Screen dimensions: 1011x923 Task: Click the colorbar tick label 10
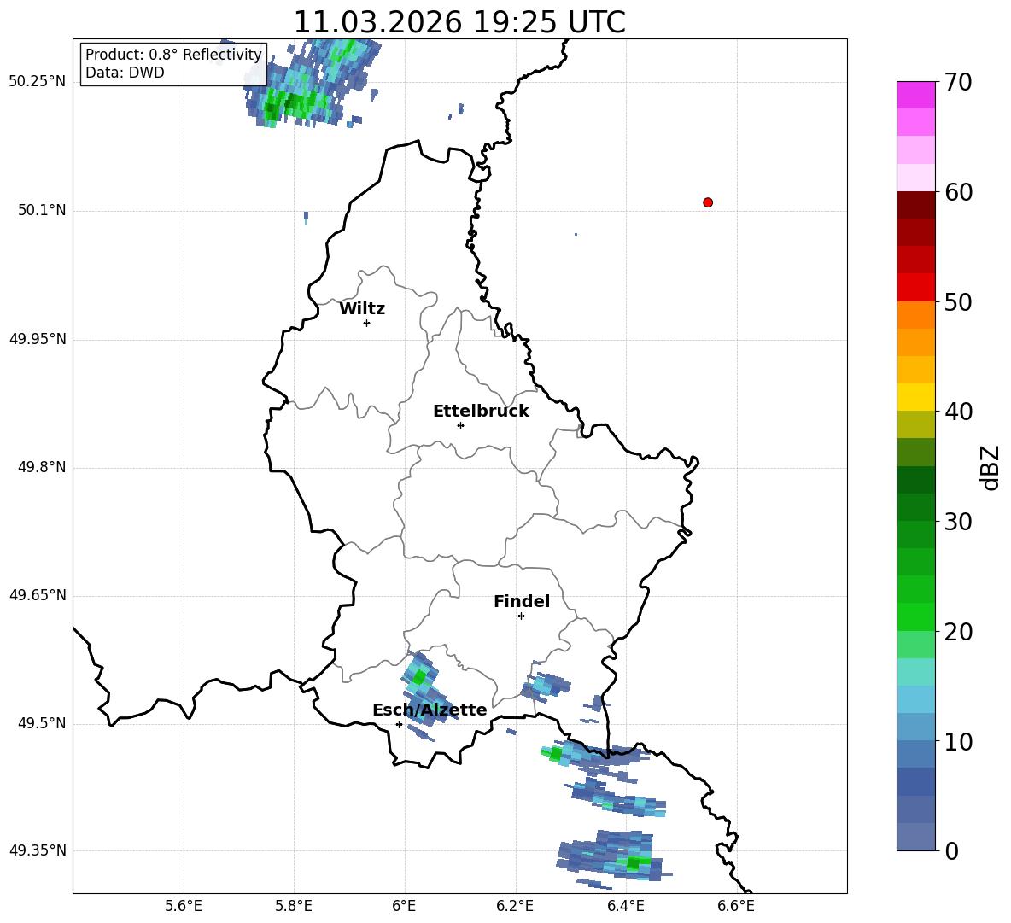click(x=958, y=741)
